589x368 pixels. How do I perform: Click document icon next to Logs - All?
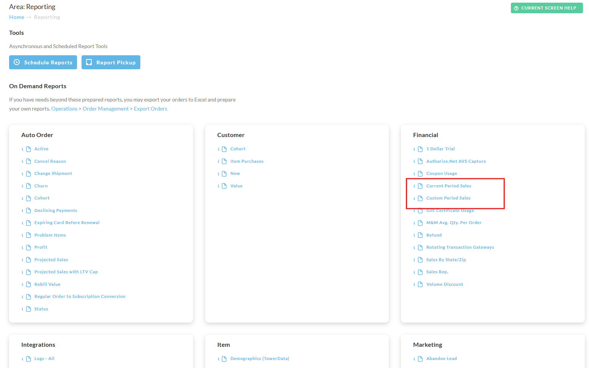[x=28, y=359]
